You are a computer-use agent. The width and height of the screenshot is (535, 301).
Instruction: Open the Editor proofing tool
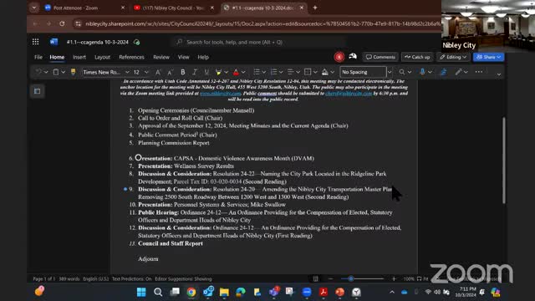tap(444, 72)
